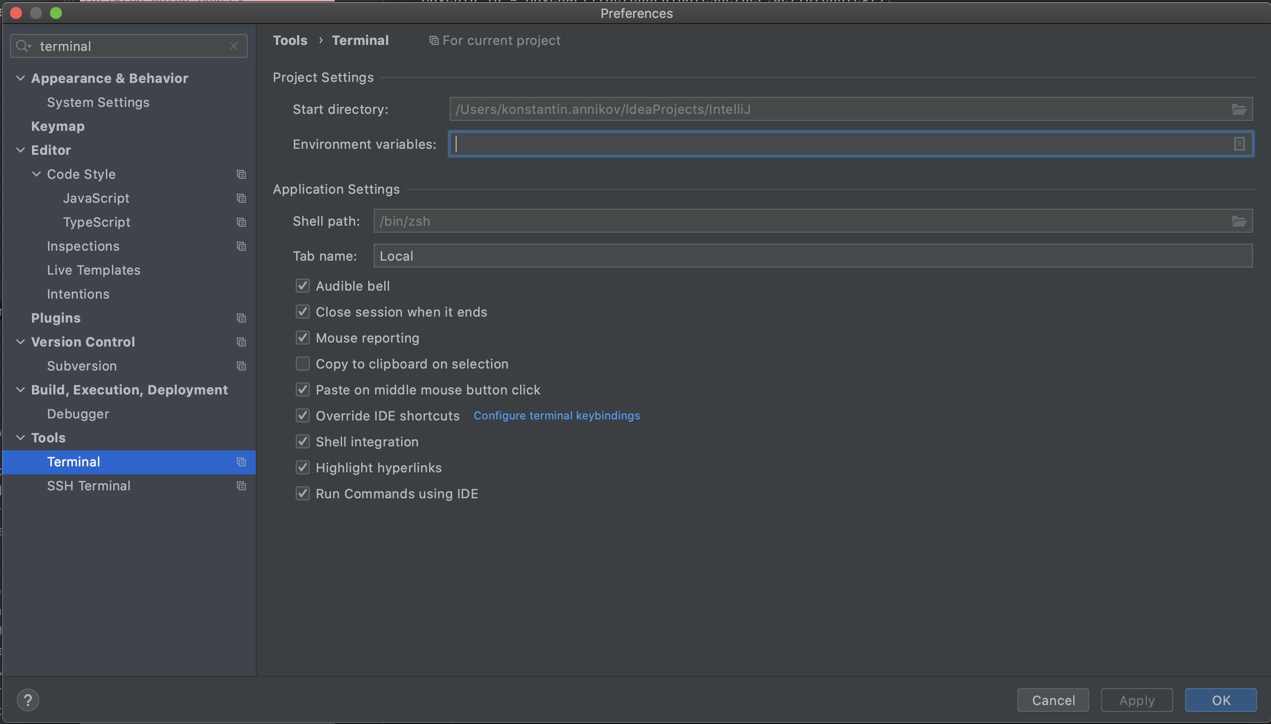Collapse the Appearance & Behavior section

coord(20,78)
